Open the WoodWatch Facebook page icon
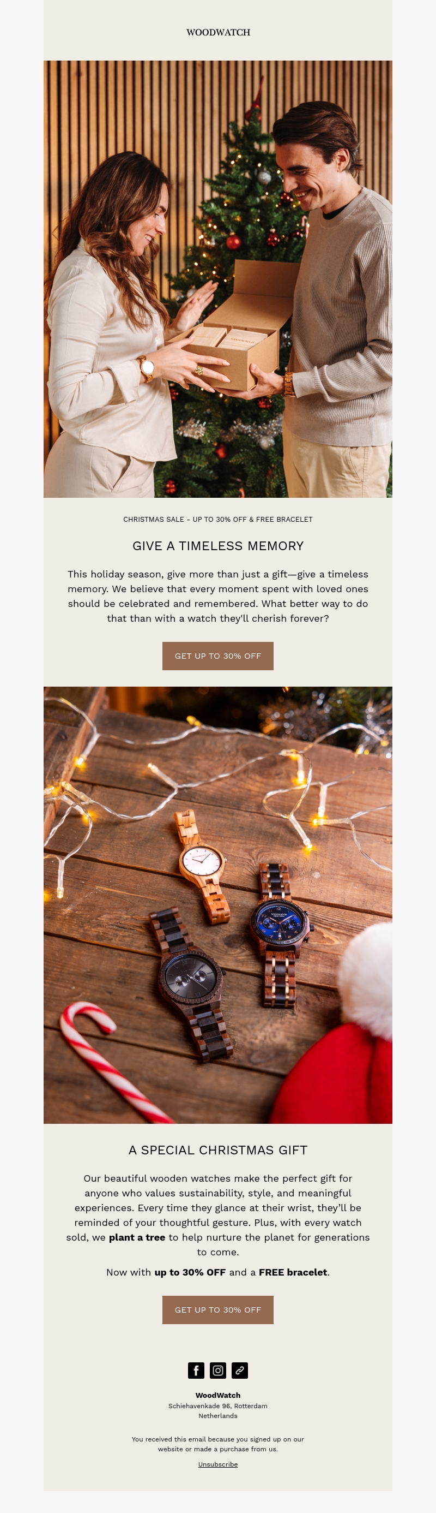 [x=196, y=1371]
